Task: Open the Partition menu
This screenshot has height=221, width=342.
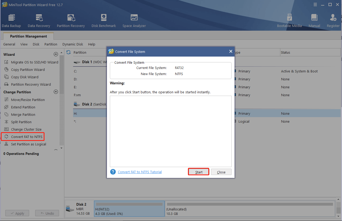Action: [x=51, y=44]
